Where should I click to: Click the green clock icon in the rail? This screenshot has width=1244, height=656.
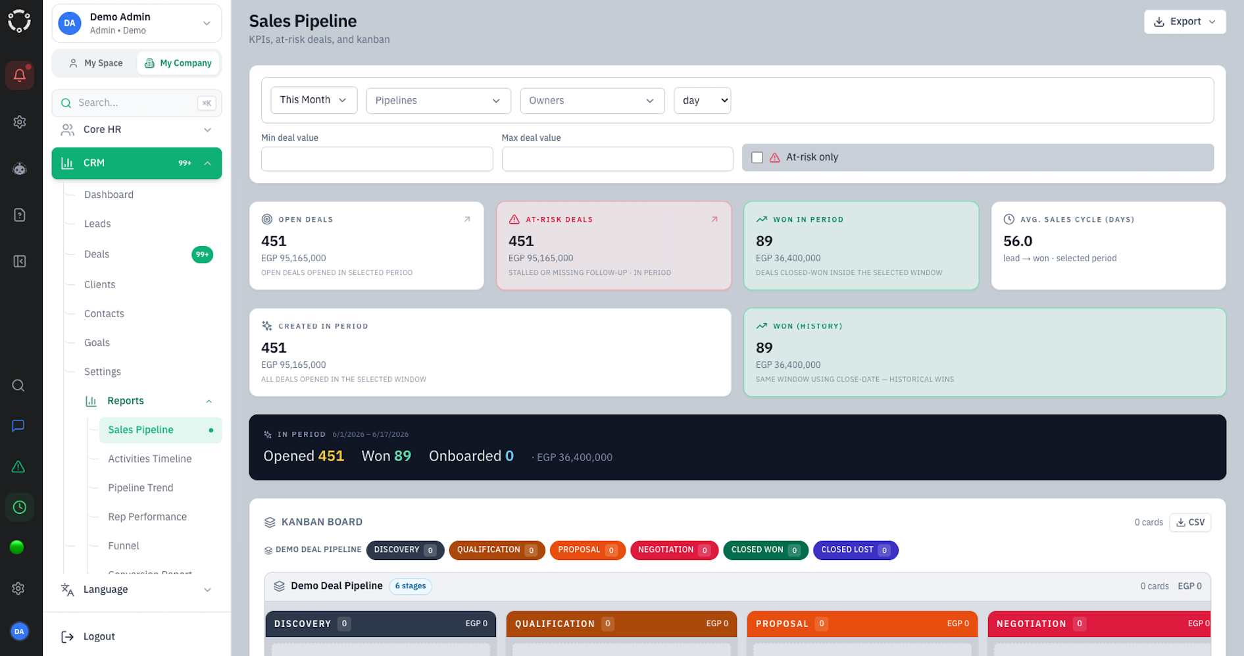point(20,507)
